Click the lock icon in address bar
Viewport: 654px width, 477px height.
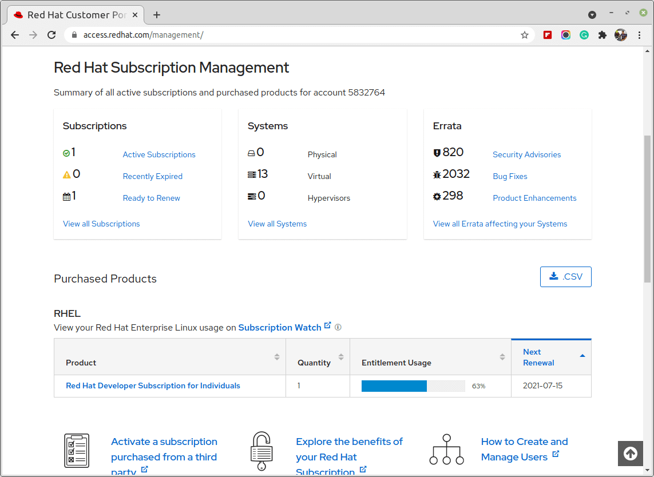tap(74, 35)
